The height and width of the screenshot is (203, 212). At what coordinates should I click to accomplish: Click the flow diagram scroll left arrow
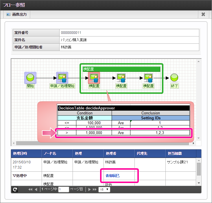pos(14,143)
